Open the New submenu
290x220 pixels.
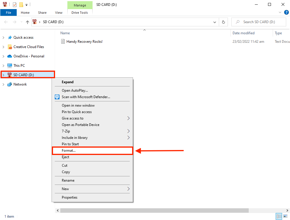pyautogui.click(x=92, y=189)
